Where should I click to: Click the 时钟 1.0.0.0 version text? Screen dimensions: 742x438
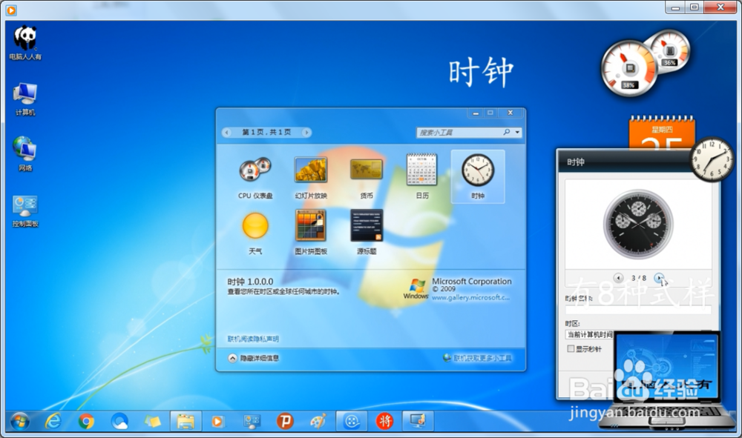click(x=250, y=282)
